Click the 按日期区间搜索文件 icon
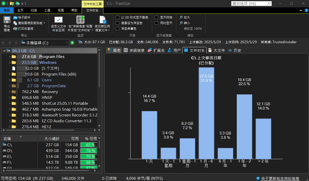Image resolution: width=309 pixels, height=181 pixels. 103,20
